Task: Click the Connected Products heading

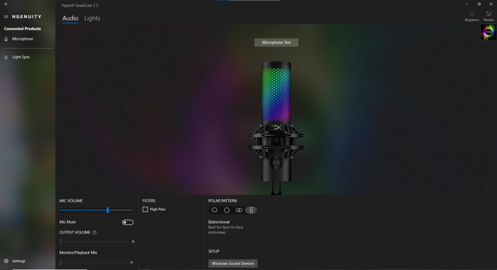Action: [22, 29]
